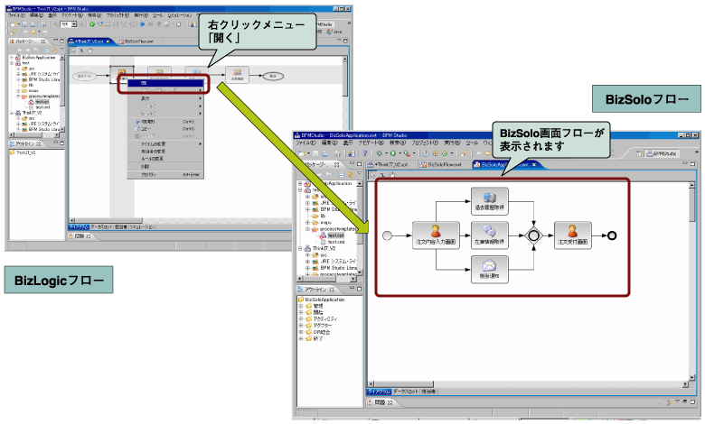The height and width of the screenshot is (424, 705).
Task: Switch to データスロット tab in the BizLogic editor
Action: [x=101, y=227]
